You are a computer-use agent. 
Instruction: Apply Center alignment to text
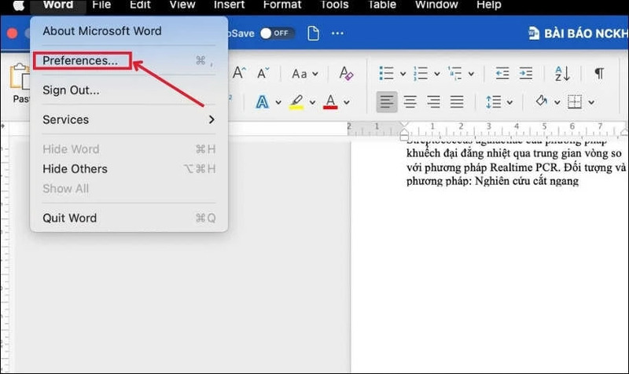click(x=410, y=101)
